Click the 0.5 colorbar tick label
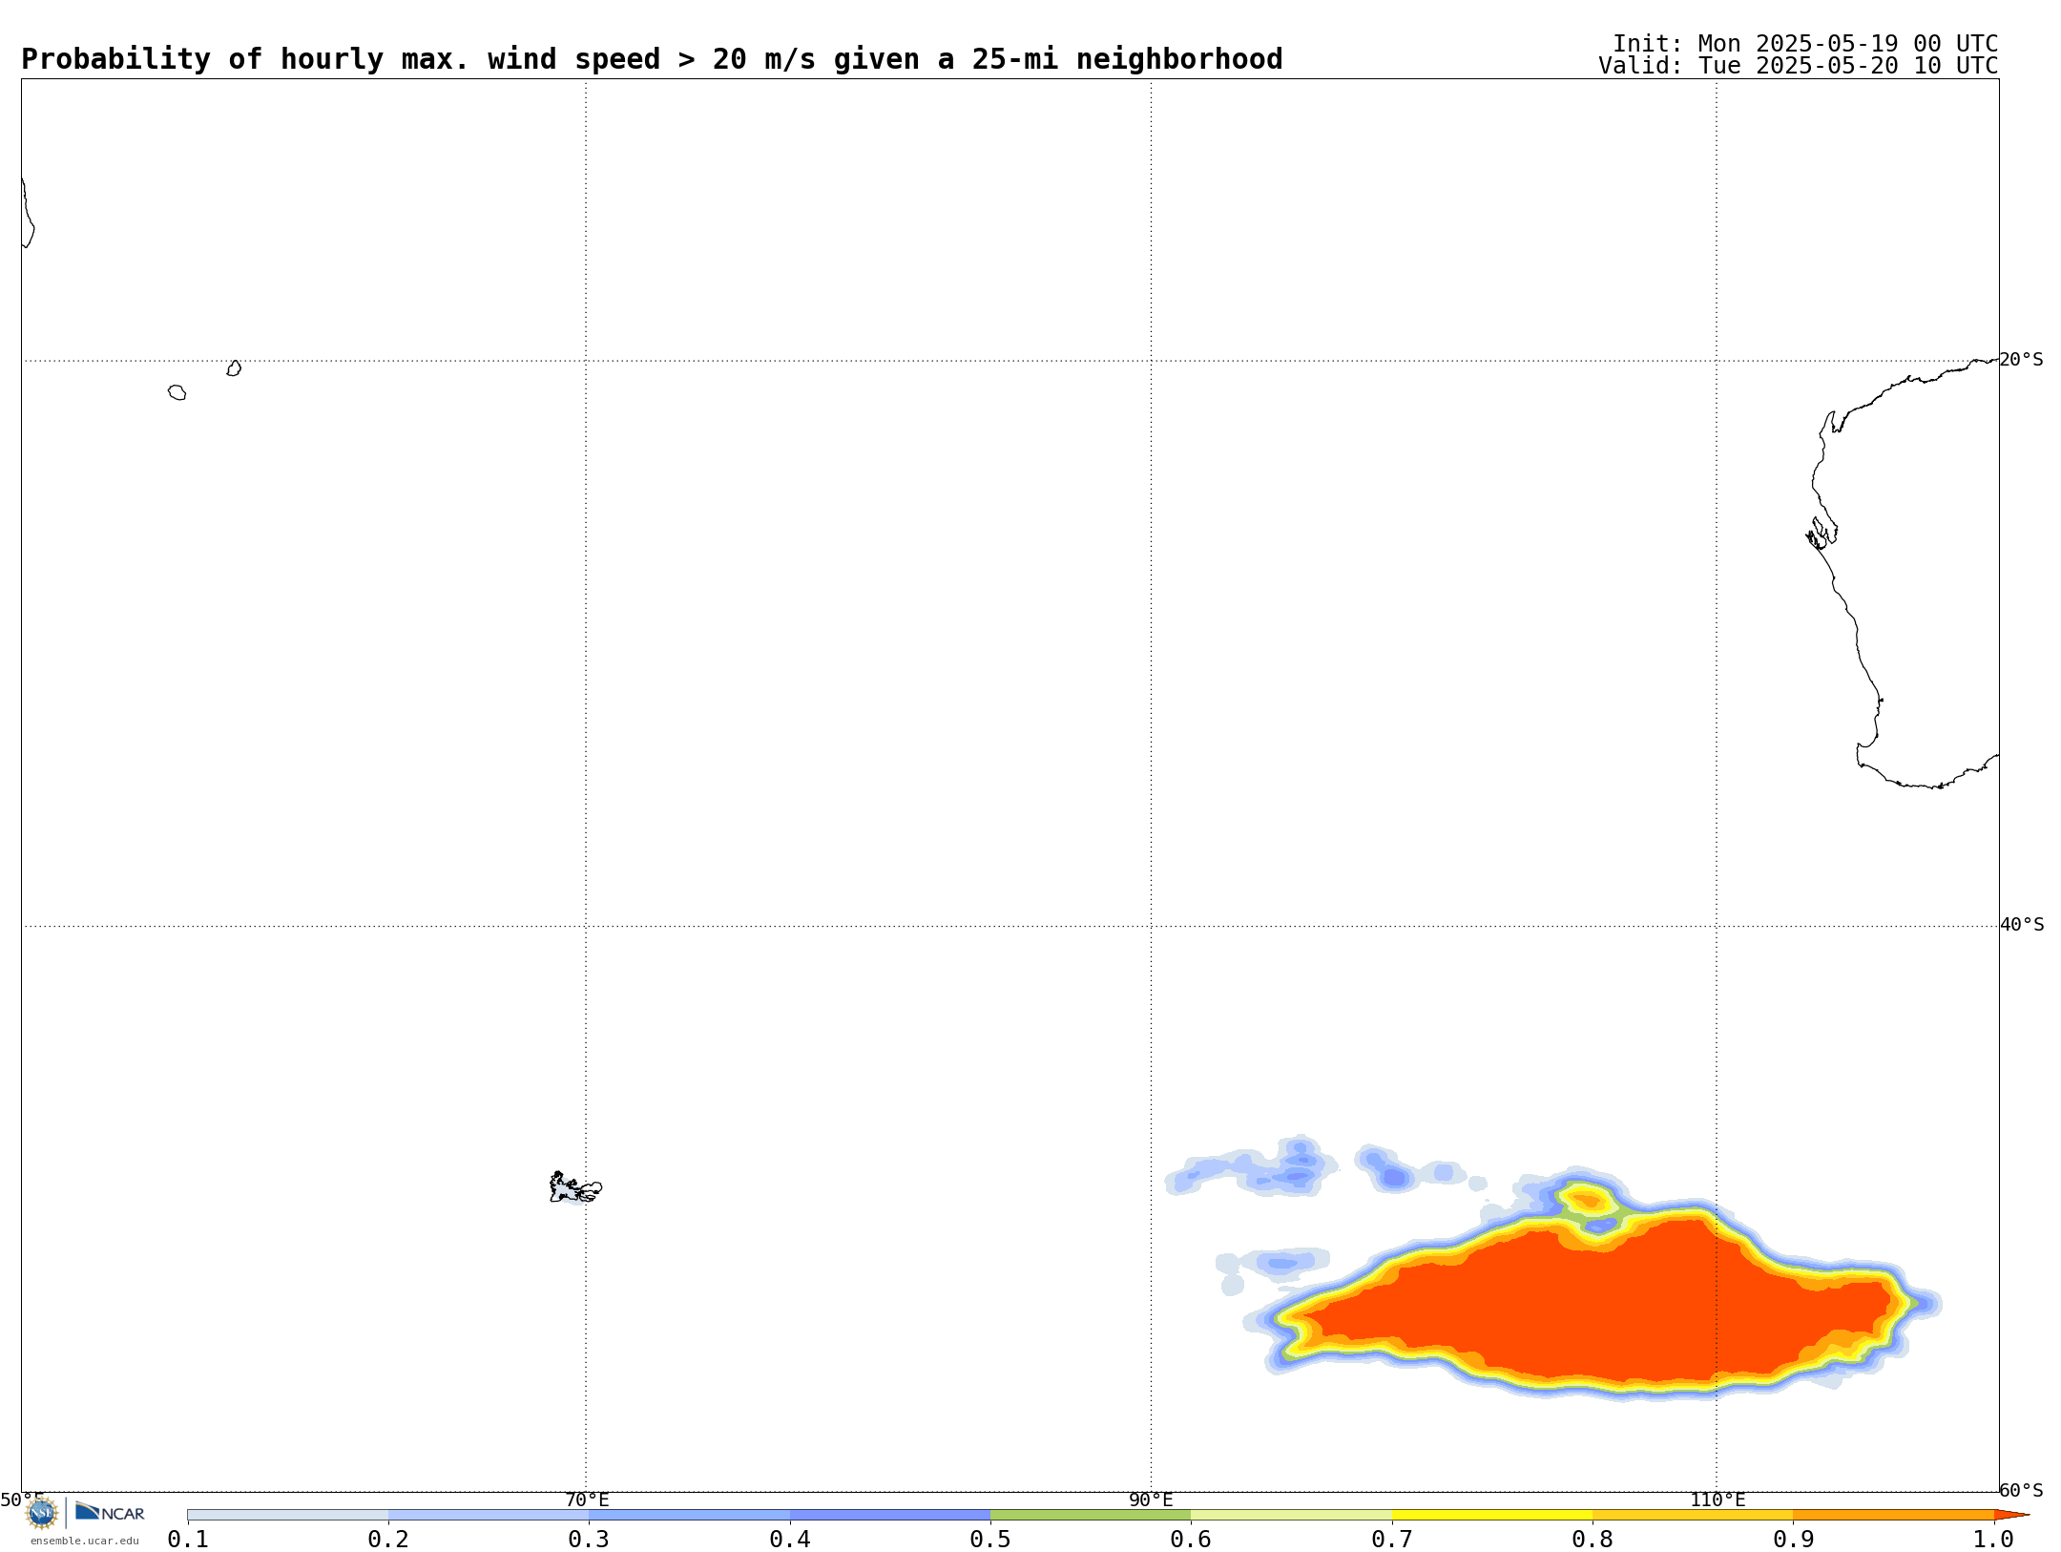Viewport: 2061px width, 1552px height. pyautogui.click(x=990, y=1539)
